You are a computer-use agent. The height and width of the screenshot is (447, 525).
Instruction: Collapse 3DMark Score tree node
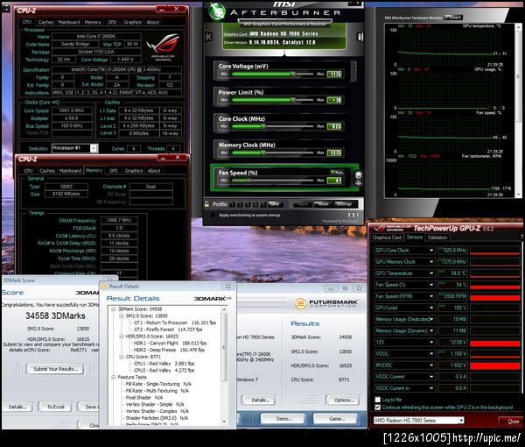(114, 309)
